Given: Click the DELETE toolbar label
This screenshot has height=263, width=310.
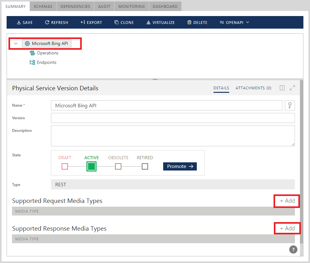Looking at the screenshot, I should point(200,23).
